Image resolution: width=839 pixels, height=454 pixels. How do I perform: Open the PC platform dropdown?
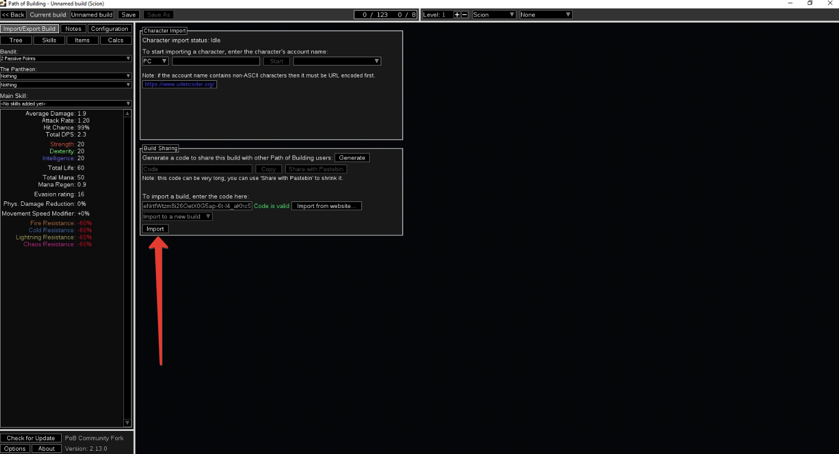(155, 61)
